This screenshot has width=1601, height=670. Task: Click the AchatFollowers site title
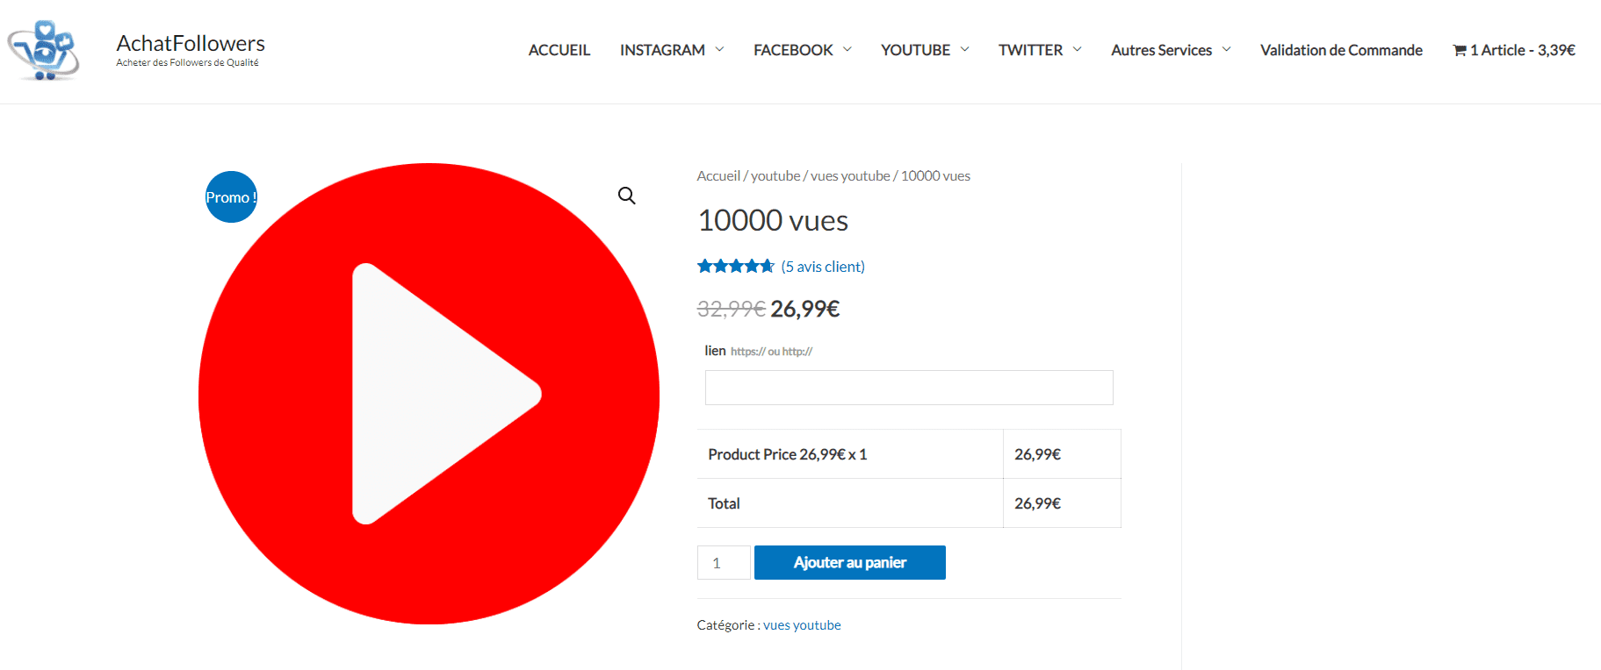(x=191, y=43)
